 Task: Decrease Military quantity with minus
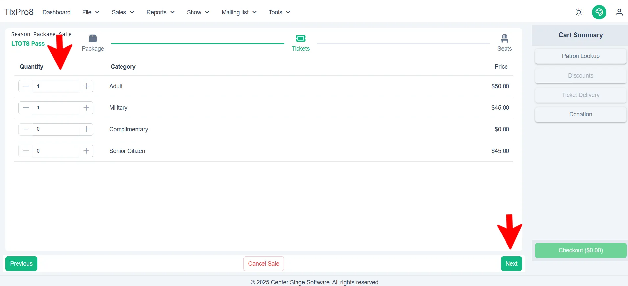tap(26, 108)
